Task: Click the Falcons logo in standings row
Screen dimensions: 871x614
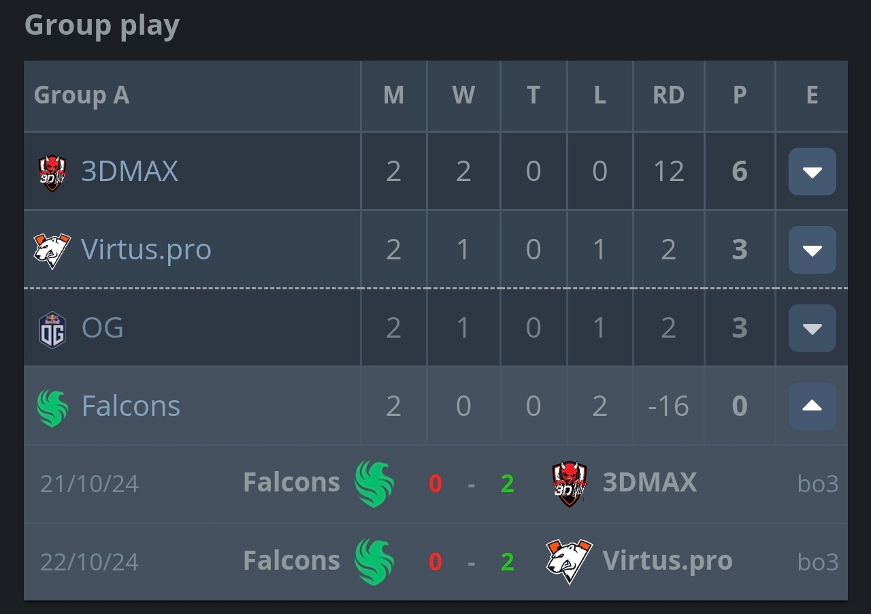Action: pos(52,408)
